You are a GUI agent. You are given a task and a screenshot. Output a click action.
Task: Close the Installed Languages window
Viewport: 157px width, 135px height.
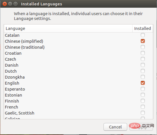tap(5, 4)
